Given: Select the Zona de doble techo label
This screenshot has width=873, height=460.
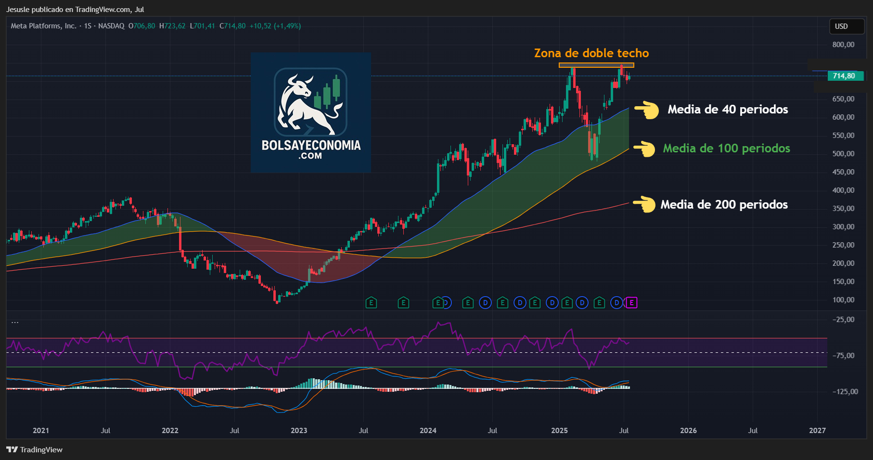Looking at the screenshot, I should tap(591, 53).
